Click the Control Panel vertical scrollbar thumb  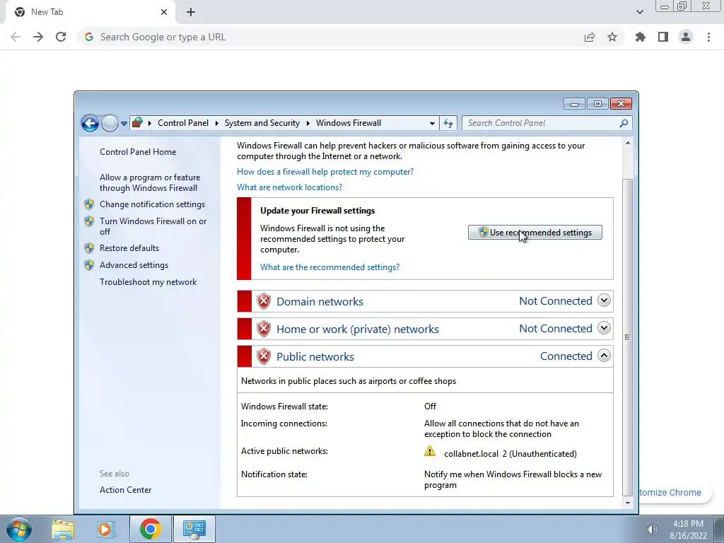628,337
